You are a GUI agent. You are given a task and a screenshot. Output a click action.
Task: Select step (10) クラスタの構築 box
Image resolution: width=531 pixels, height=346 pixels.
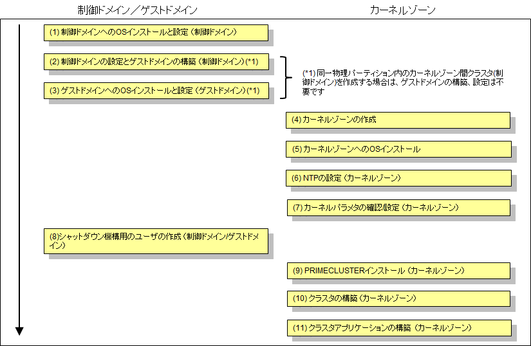click(x=398, y=298)
